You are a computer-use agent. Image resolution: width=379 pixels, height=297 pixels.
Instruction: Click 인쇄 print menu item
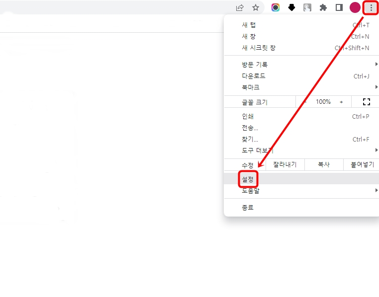pos(301,117)
